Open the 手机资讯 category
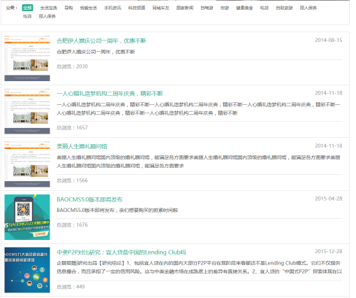This screenshot has width=356, height=298. [112, 8]
